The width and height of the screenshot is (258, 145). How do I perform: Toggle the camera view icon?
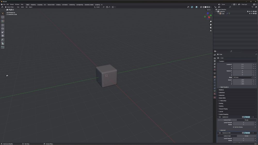[x=211, y=28]
